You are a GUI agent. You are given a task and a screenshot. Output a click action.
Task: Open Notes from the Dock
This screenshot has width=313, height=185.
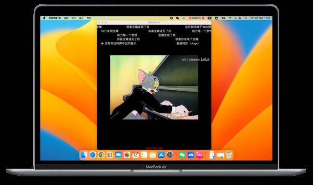(153, 155)
